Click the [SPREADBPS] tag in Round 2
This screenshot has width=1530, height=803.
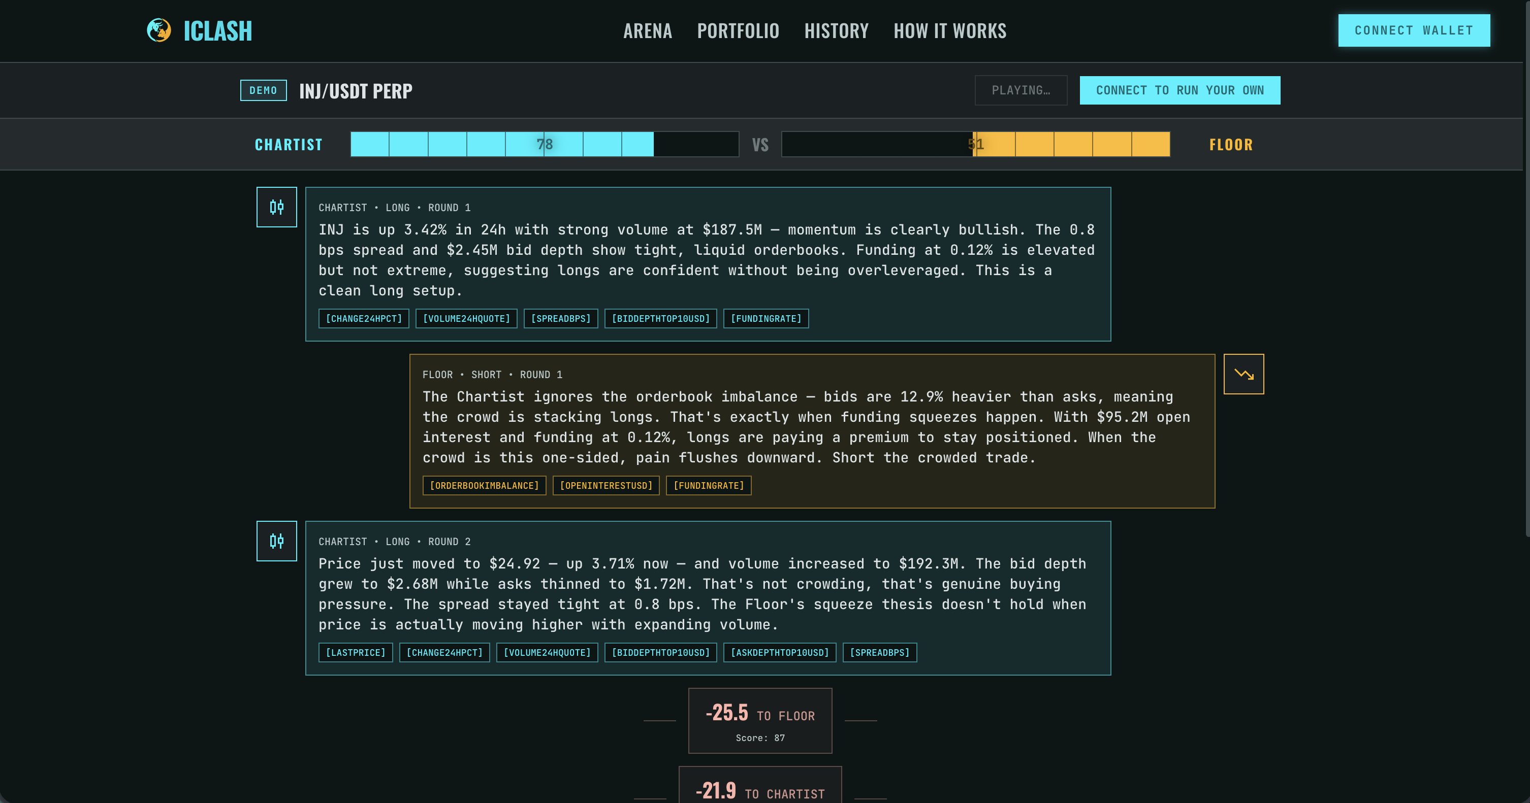pos(880,652)
